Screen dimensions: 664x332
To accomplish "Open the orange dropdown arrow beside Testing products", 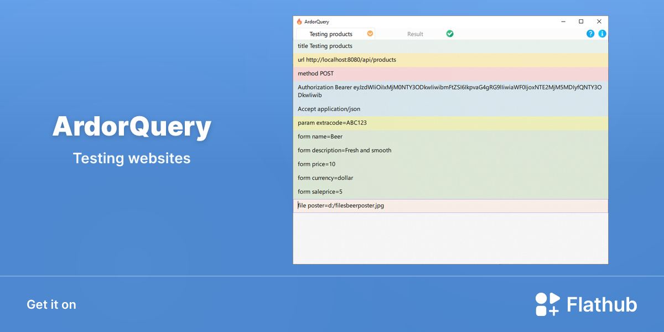I will (370, 34).
